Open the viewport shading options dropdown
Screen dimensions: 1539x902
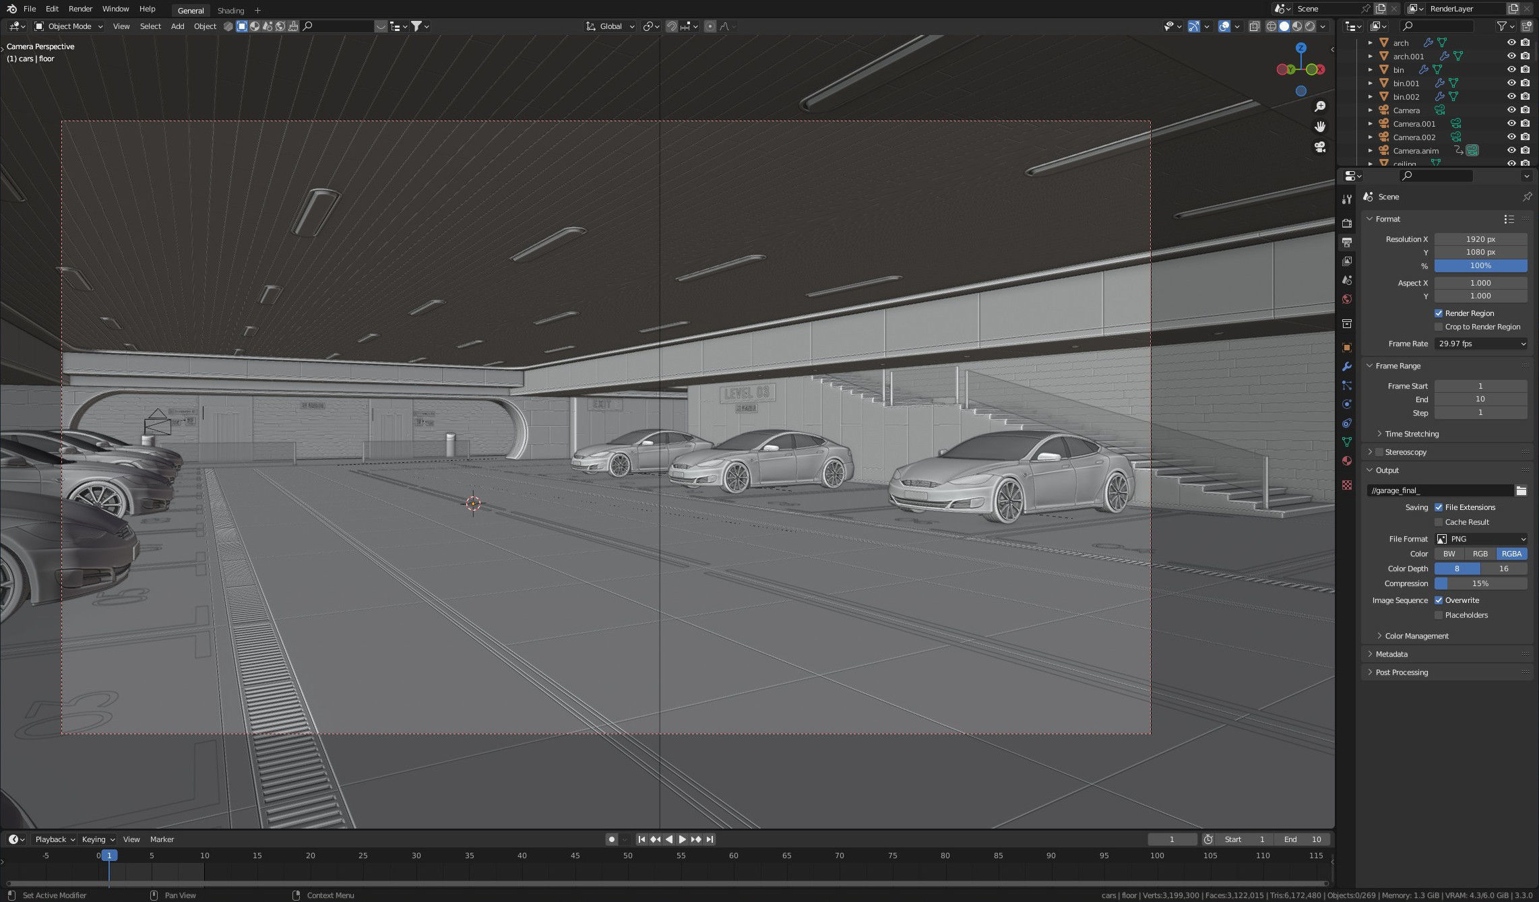coord(1323,26)
